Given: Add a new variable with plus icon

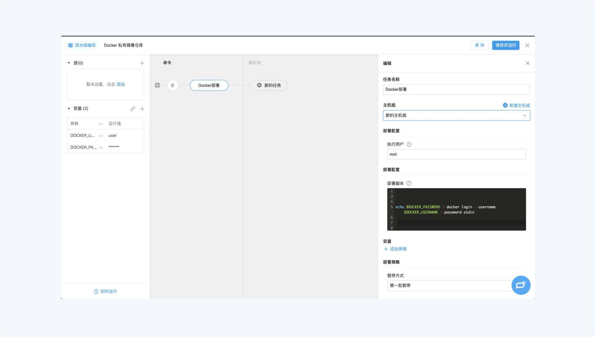Looking at the screenshot, I should tap(142, 109).
